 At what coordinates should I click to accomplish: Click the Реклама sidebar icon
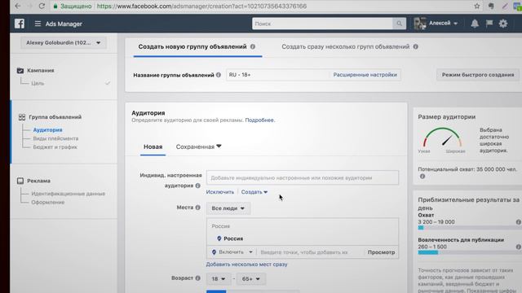point(20,181)
